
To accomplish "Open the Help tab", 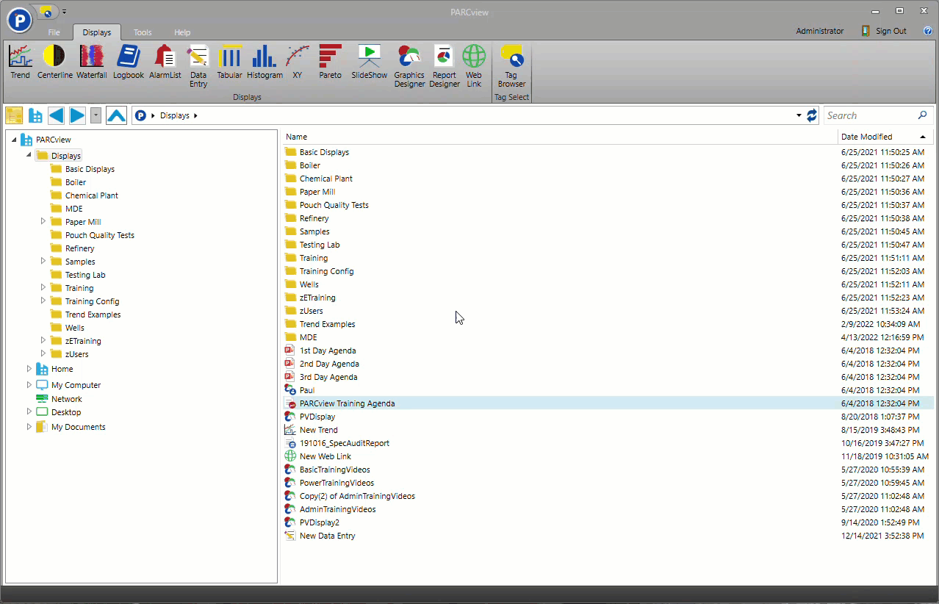I will [x=182, y=32].
